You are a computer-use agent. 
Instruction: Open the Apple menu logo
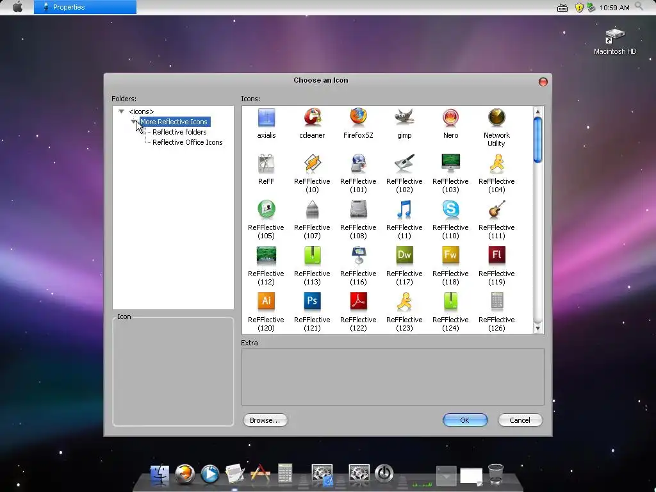17,6
